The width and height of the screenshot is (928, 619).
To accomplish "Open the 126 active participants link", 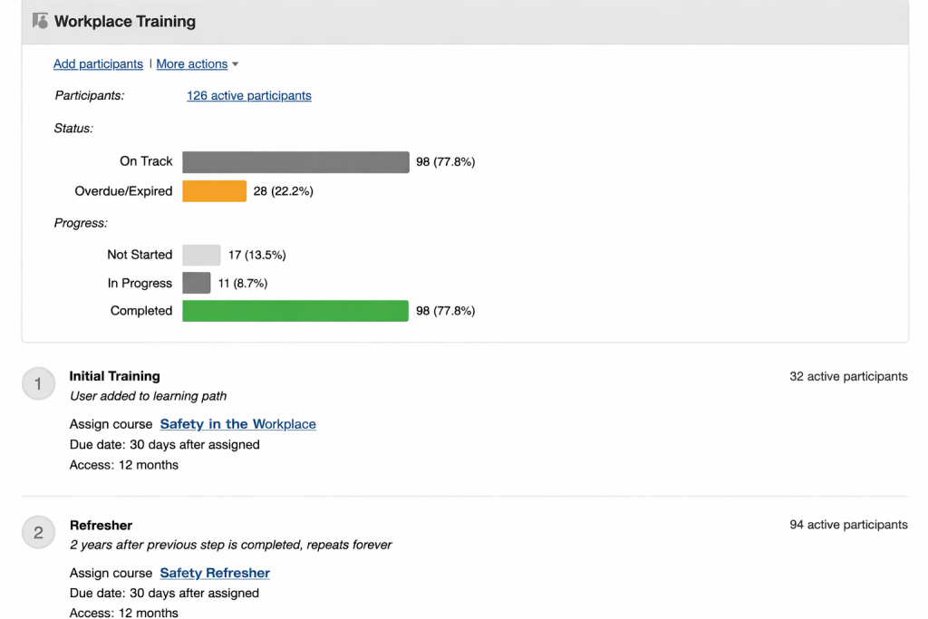I will pos(248,95).
